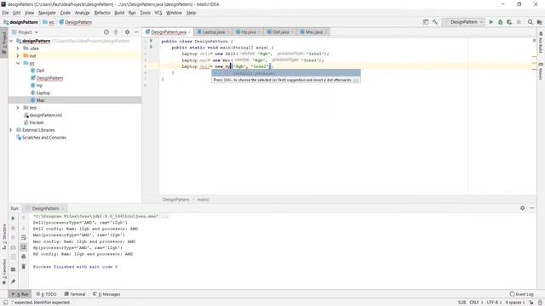Open the line separator CRLF selector
Screen dimensions: 545x306
click(x=476, y=303)
